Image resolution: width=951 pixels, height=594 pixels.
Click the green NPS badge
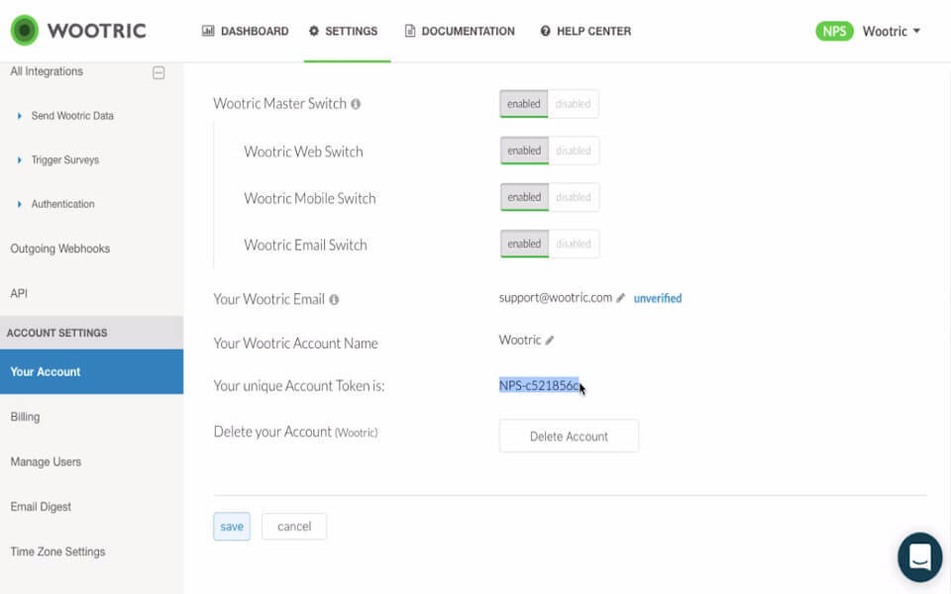point(834,31)
